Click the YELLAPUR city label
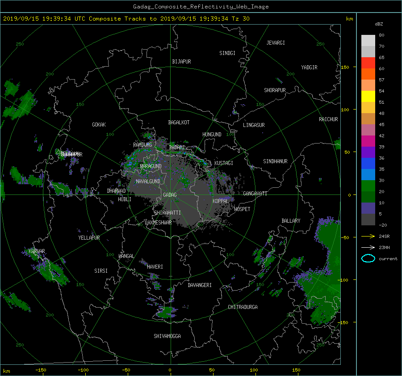Screen dimensions: 402x376 (x=89, y=238)
